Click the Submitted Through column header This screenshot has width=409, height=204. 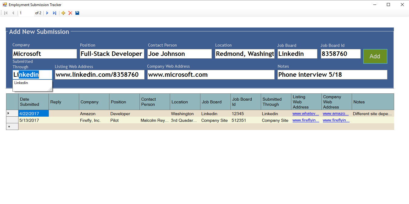[x=276, y=102]
